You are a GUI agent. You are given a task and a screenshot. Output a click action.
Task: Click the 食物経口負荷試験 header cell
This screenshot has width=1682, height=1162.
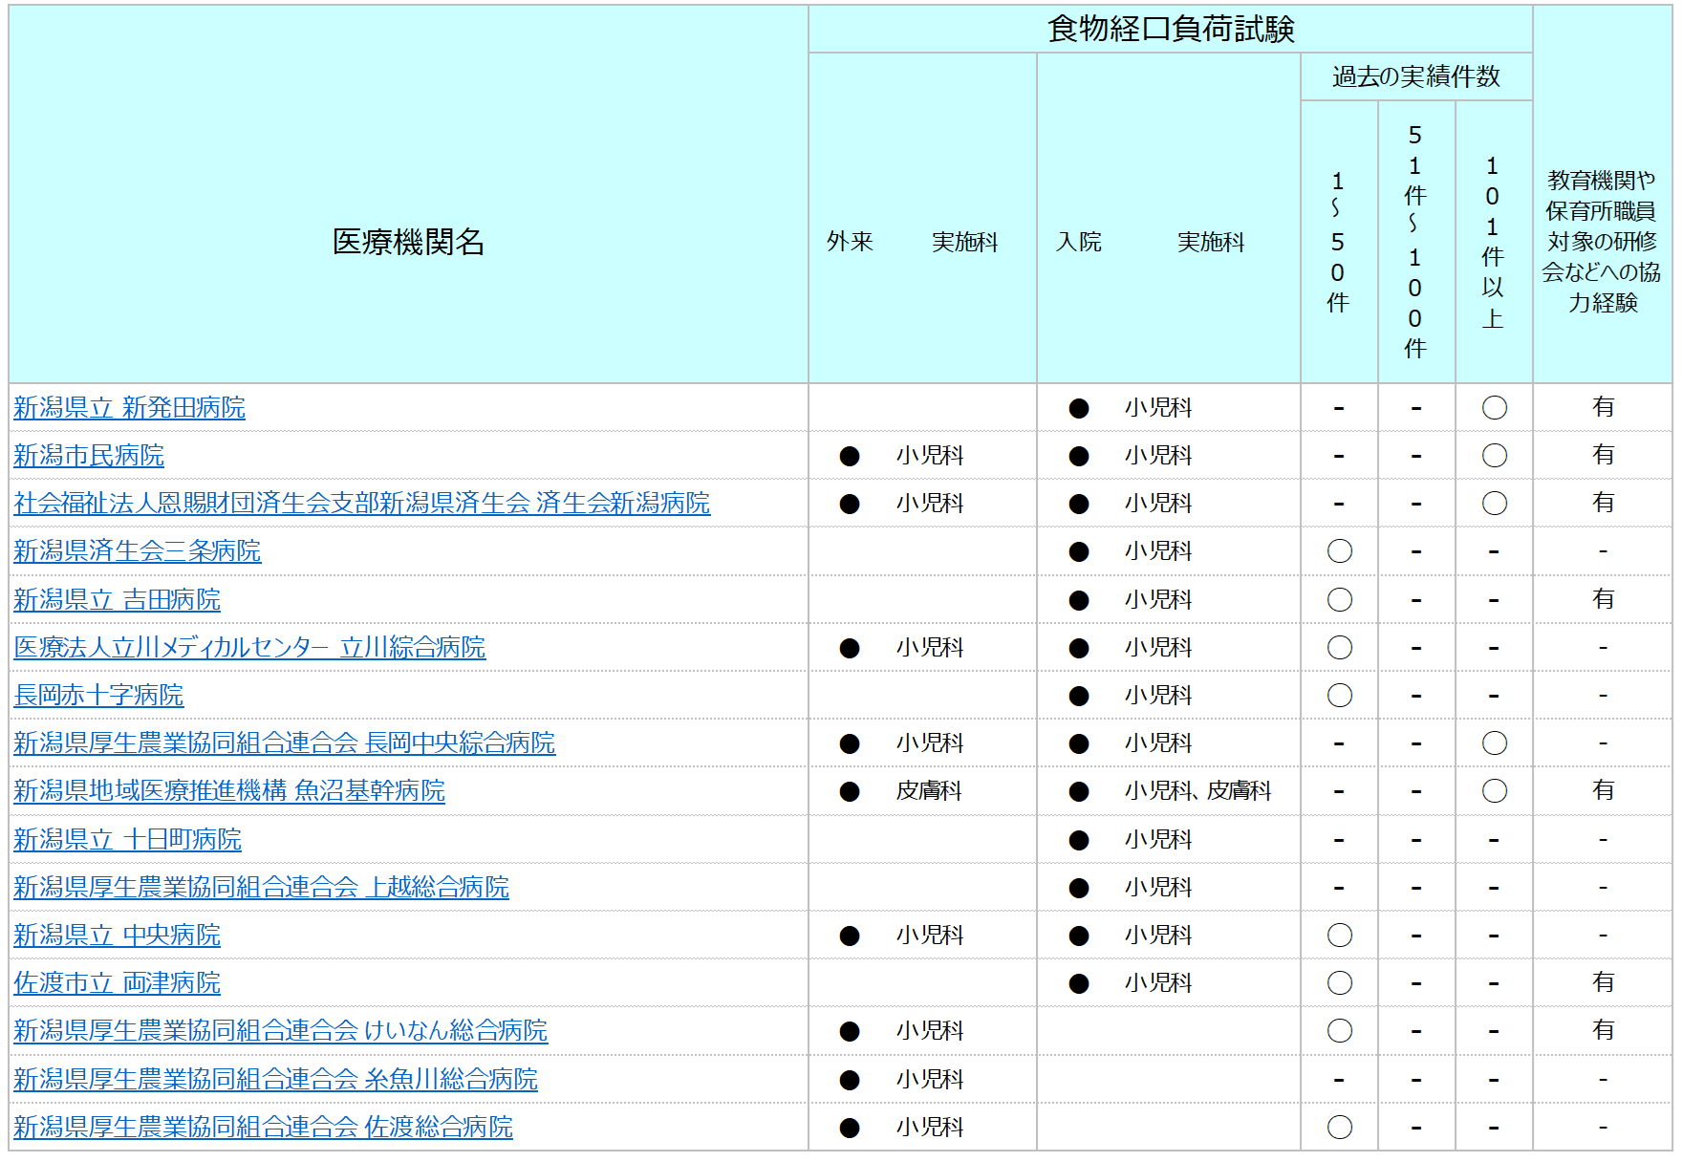[x=1170, y=30]
